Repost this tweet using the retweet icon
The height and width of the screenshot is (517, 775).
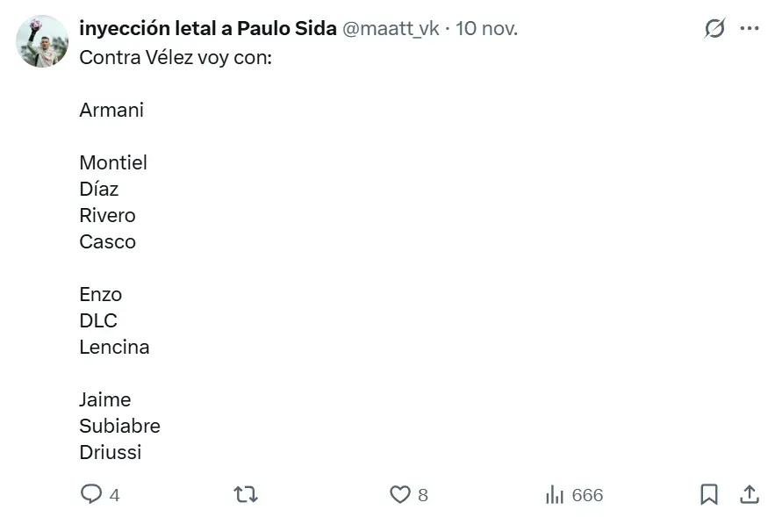coord(246,494)
